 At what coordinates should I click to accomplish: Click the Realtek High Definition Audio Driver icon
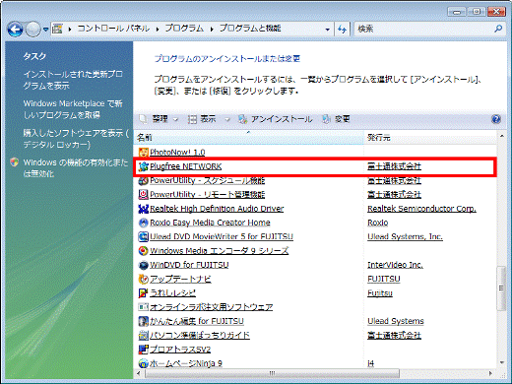[x=143, y=209]
